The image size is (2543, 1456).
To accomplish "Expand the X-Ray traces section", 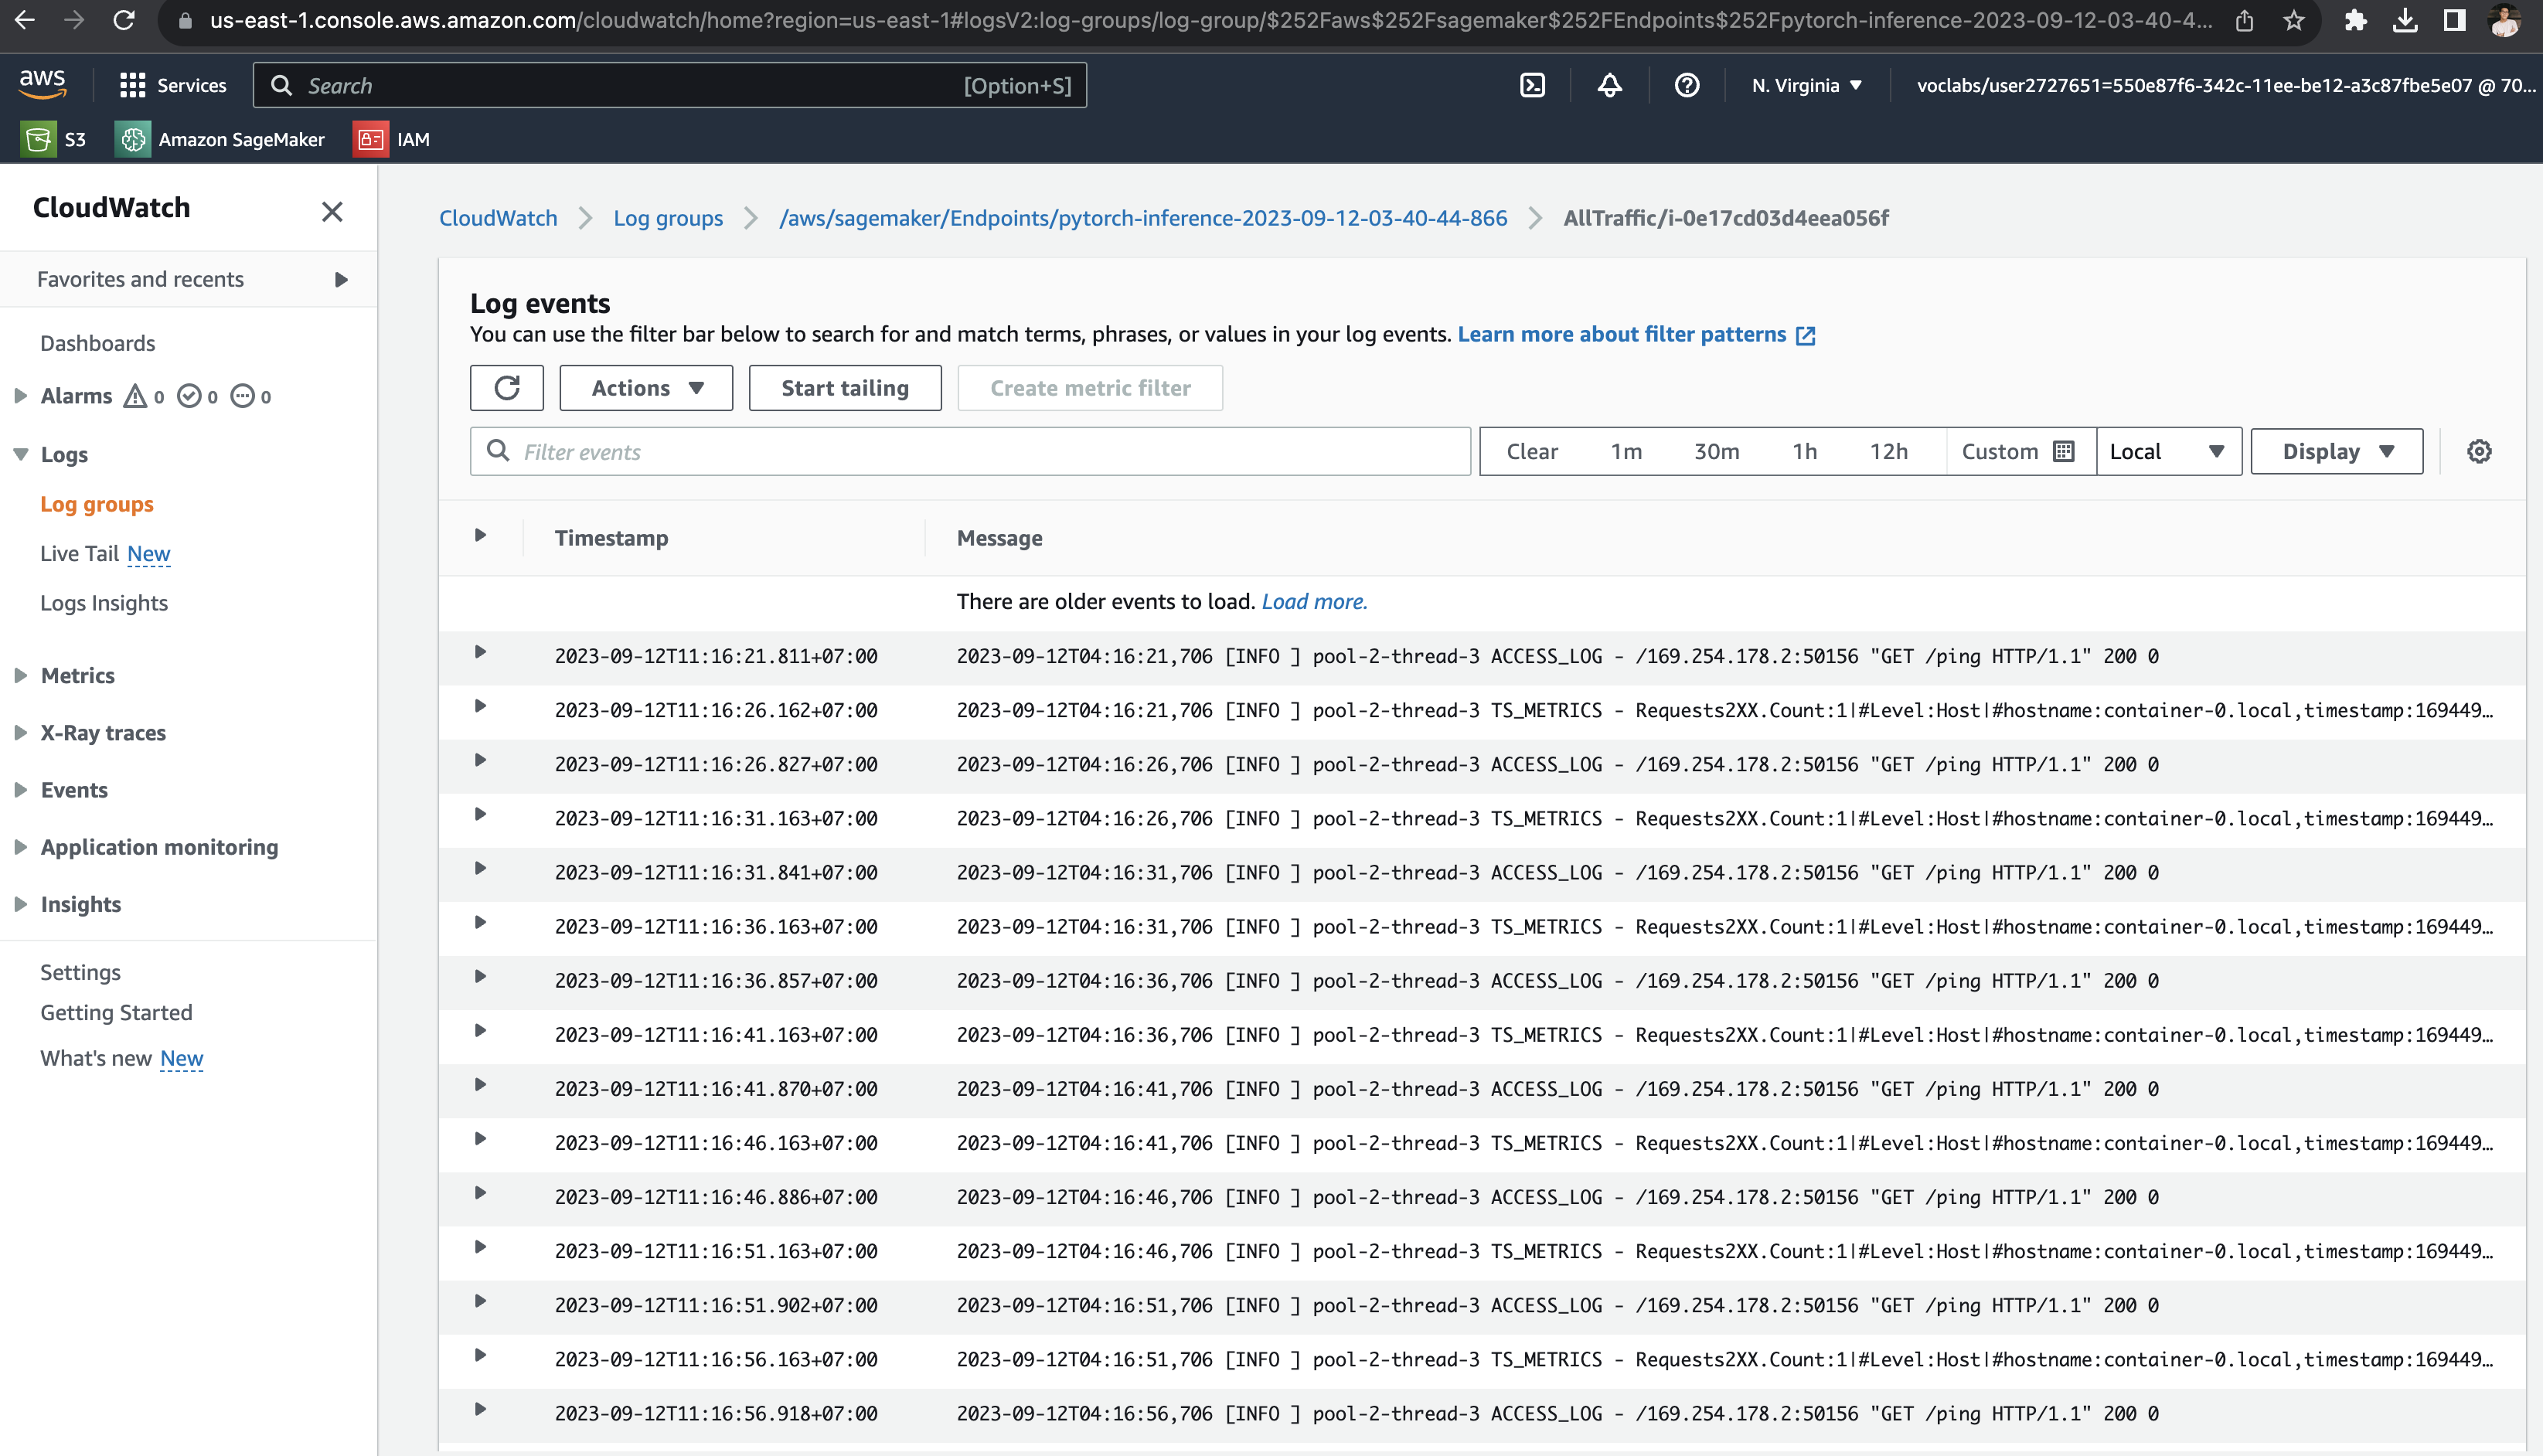I will [x=20, y=732].
